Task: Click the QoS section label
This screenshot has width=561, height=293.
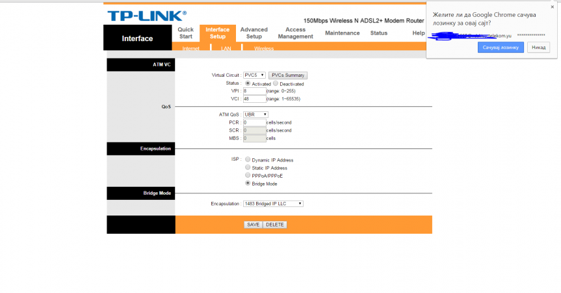Action: (166, 107)
